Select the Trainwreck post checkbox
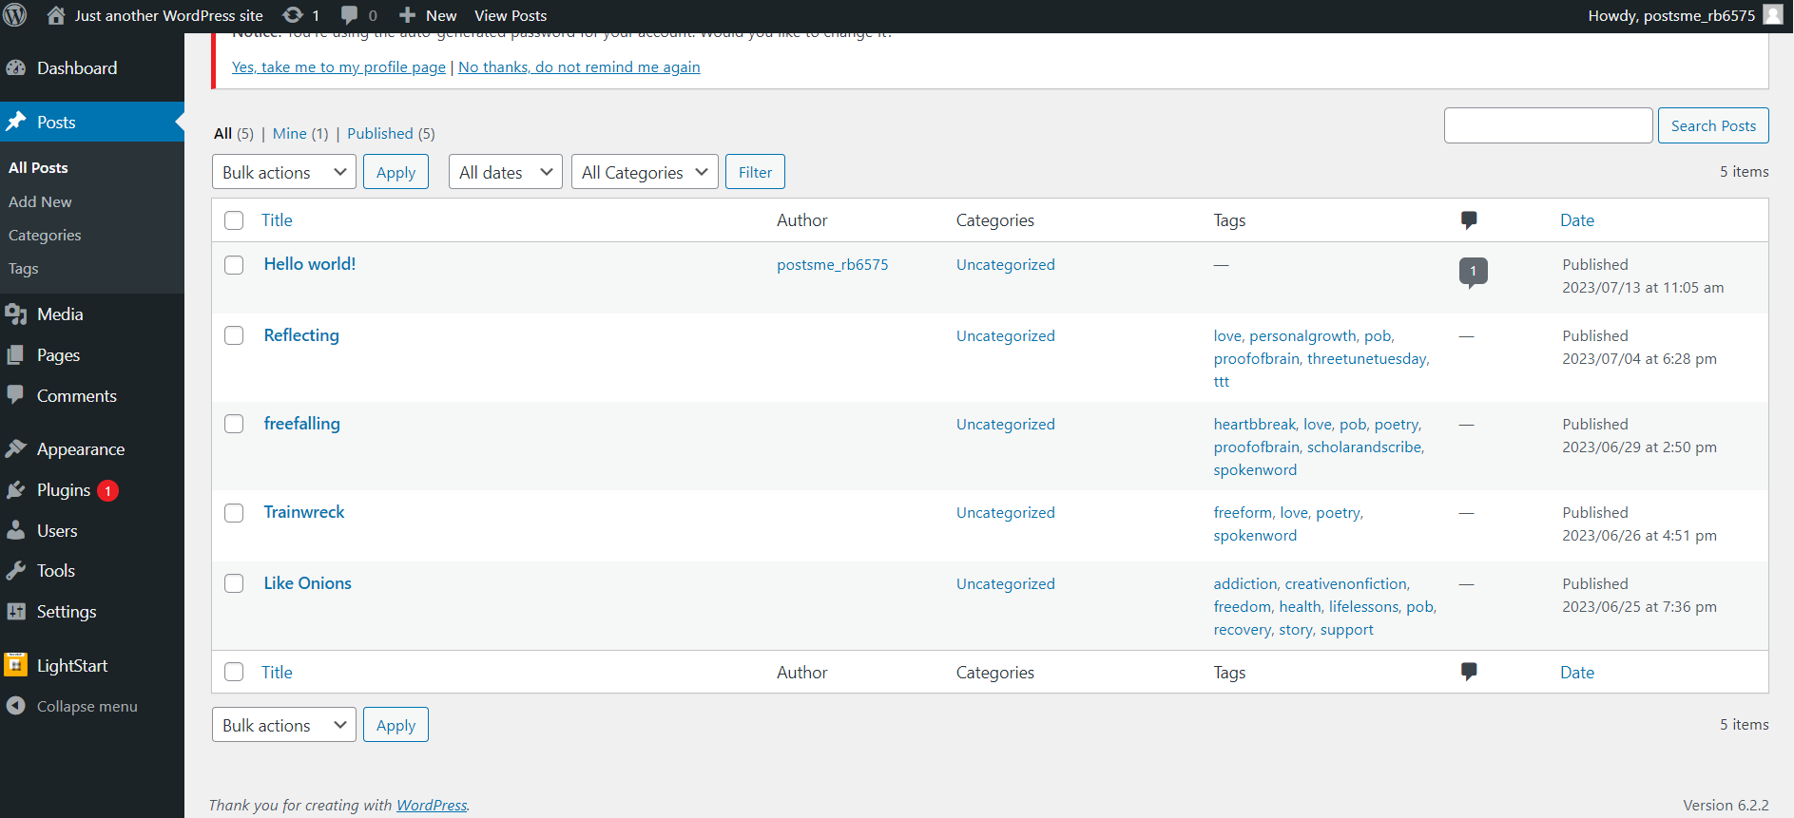Viewport: 1794px width, 818px height. click(x=234, y=513)
